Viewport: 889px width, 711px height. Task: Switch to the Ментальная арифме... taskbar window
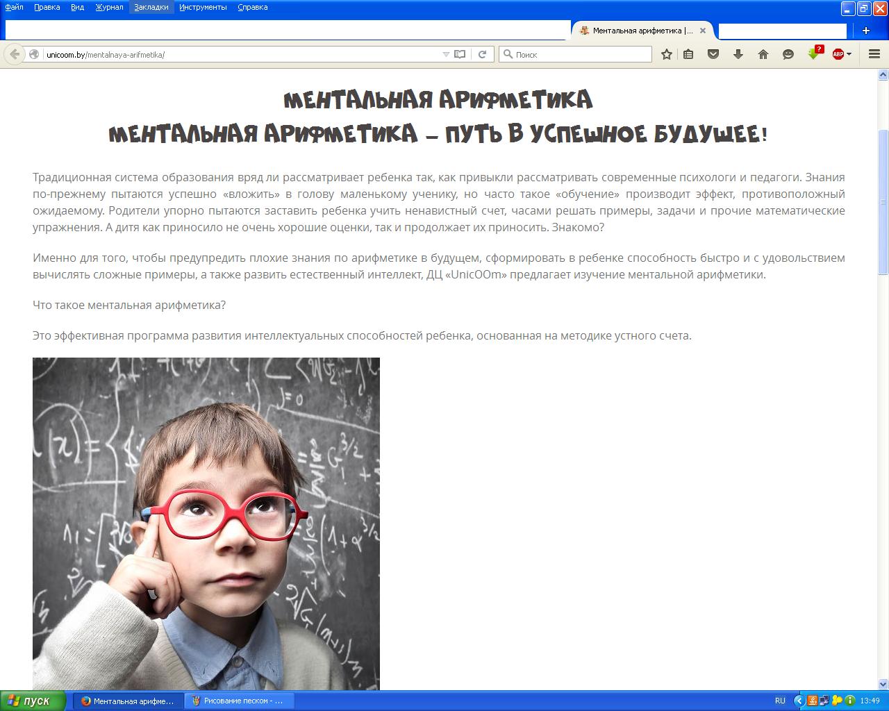click(x=128, y=701)
